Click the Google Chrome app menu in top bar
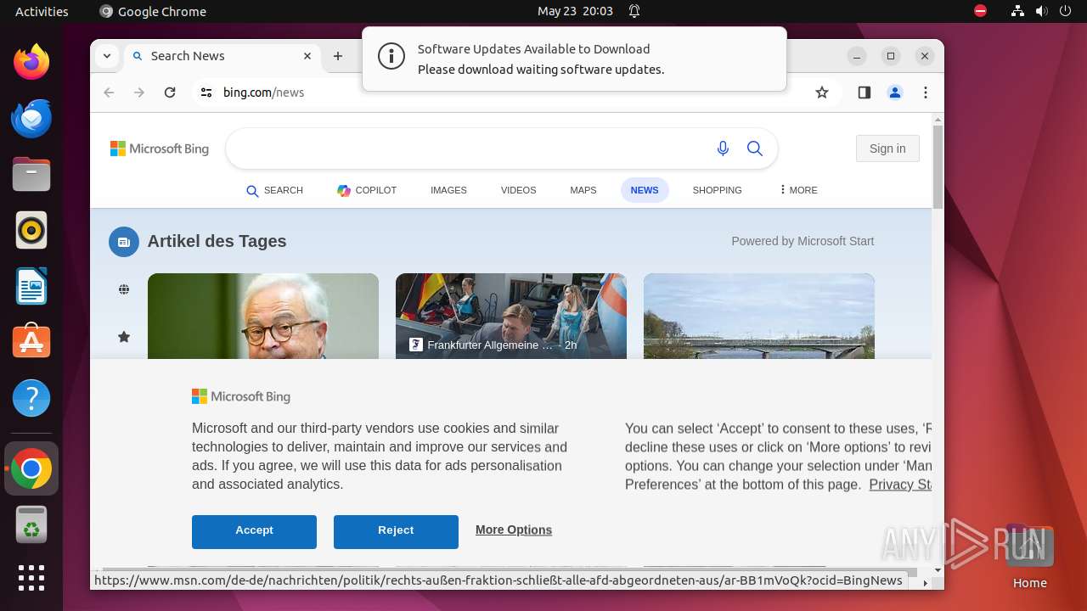 [x=153, y=11]
